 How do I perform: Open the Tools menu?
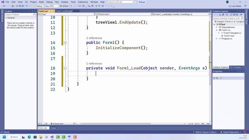point(73,2)
